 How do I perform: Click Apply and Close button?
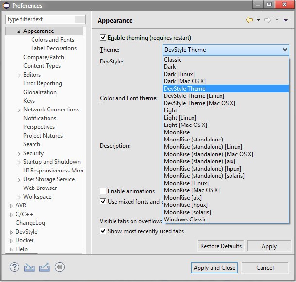pos(214,267)
